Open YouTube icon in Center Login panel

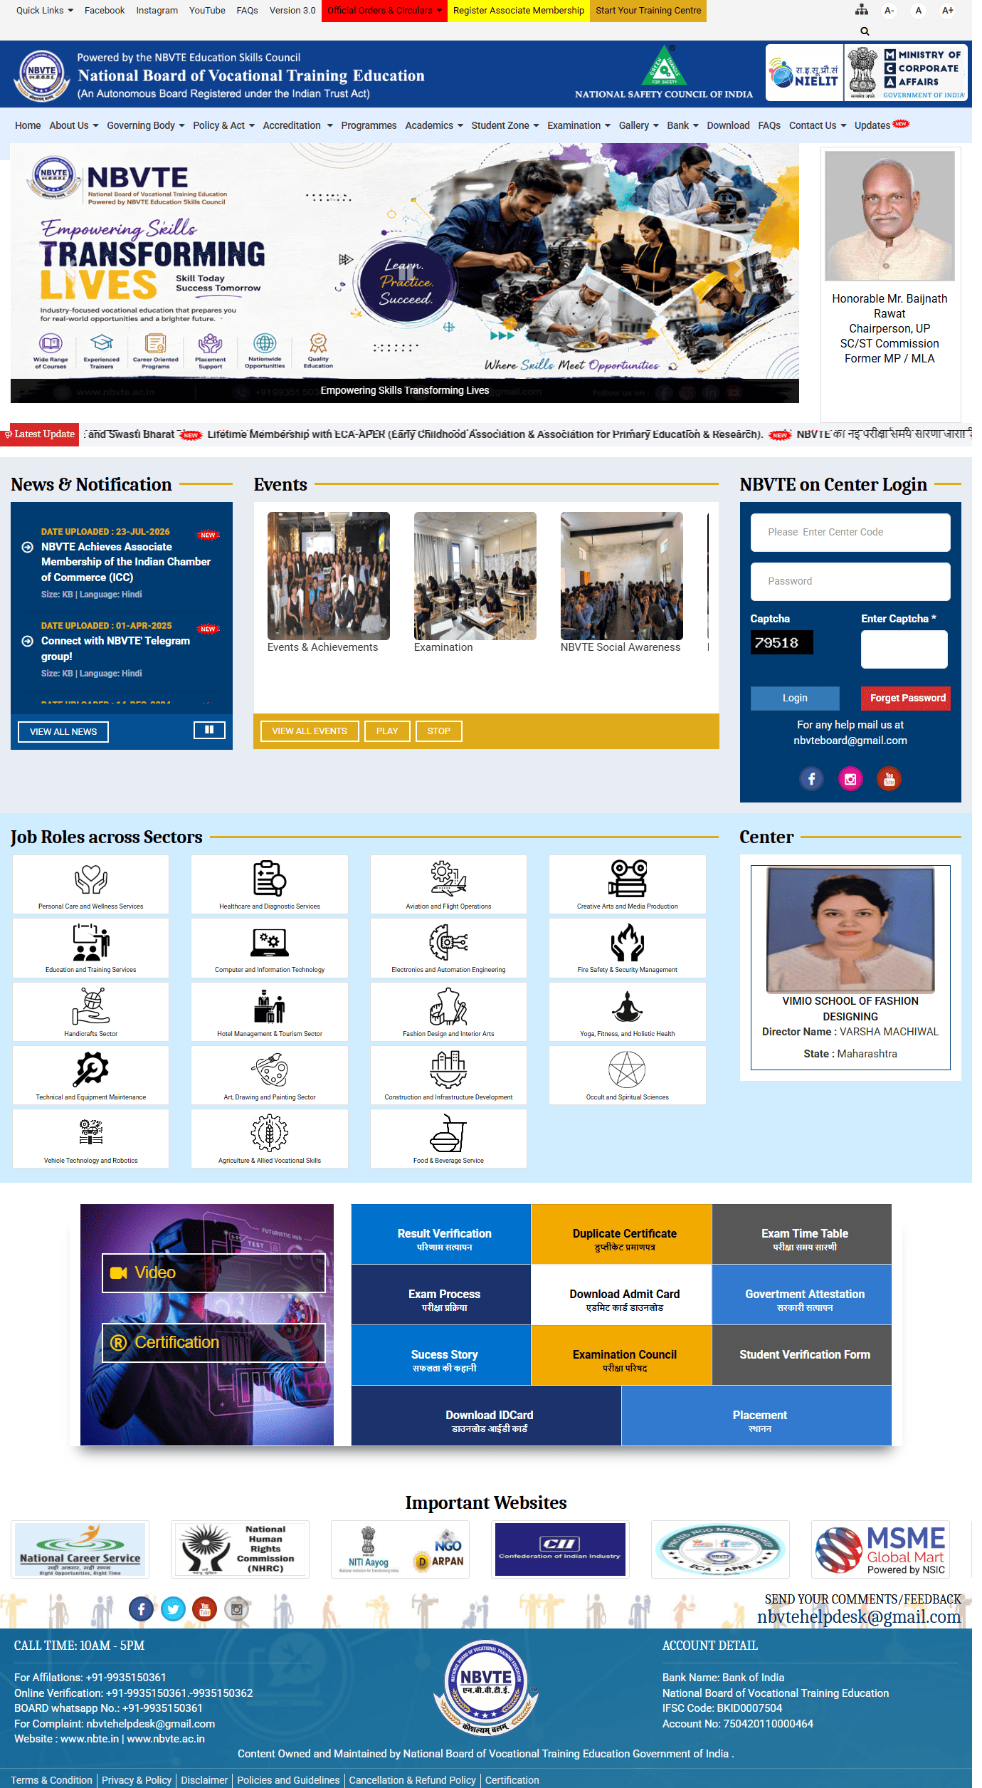pyautogui.click(x=889, y=779)
